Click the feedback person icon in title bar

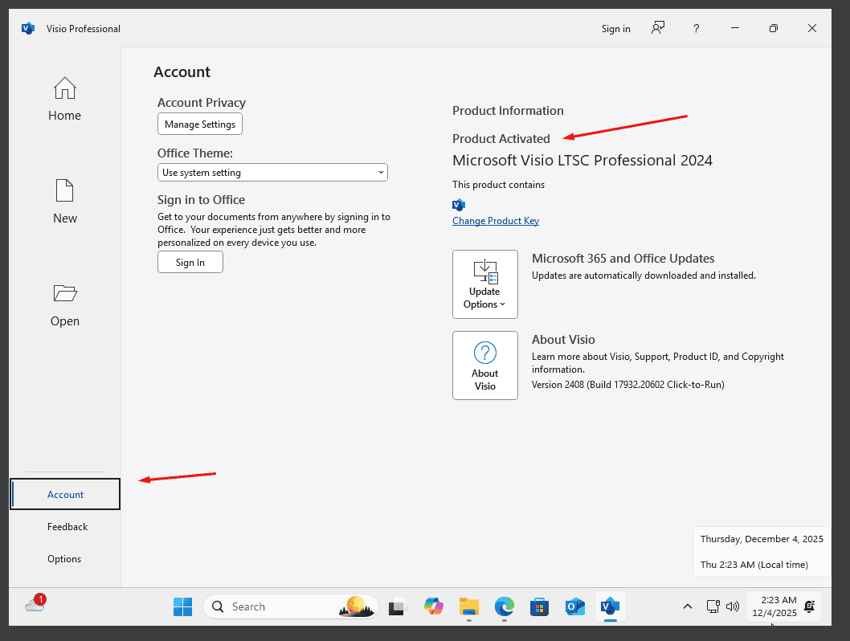pyautogui.click(x=658, y=28)
